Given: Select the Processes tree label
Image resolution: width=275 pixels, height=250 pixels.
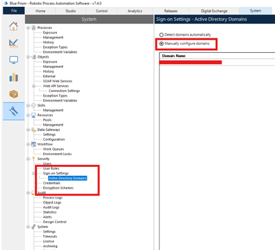Looking at the screenshot, I should pyautogui.click(x=45, y=27).
